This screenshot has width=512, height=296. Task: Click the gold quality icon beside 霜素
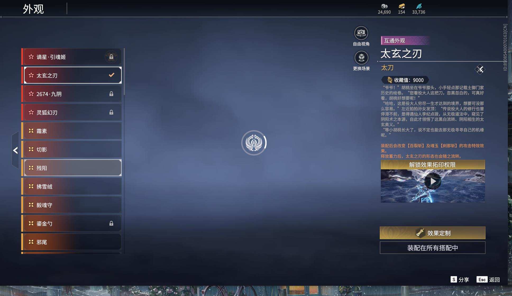31,131
